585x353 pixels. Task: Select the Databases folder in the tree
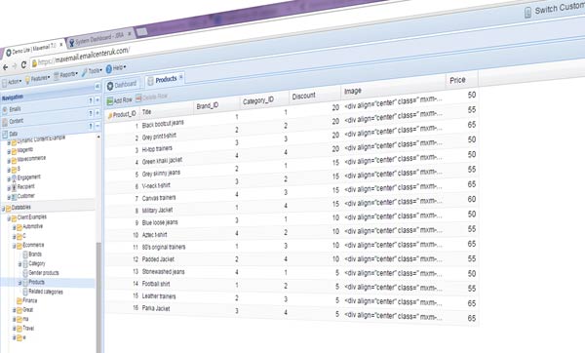pos(20,208)
